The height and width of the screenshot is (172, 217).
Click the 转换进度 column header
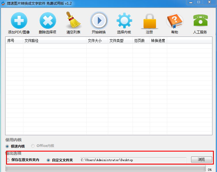pyautogui.click(x=158, y=41)
